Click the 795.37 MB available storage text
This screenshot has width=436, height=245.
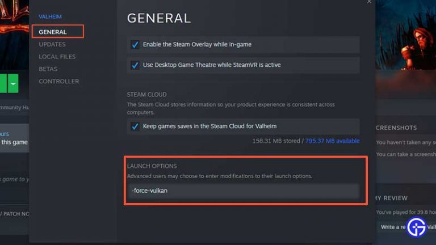332,141
